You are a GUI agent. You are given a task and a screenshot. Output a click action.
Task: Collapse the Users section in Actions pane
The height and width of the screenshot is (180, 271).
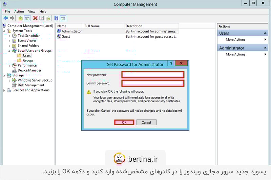coord(265,33)
